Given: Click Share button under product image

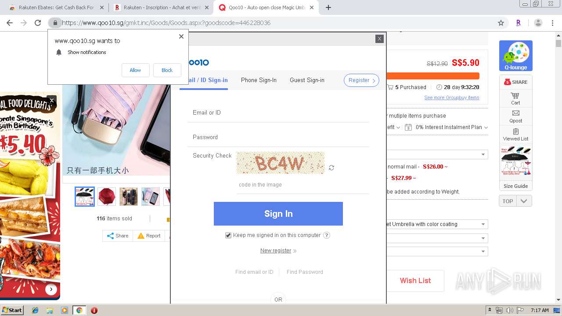Looking at the screenshot, I should point(118,236).
